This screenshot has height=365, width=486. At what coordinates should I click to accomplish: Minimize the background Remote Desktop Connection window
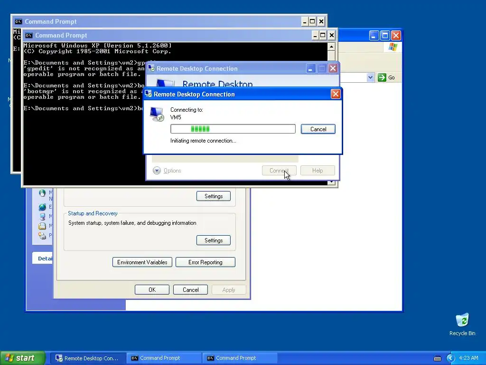[310, 68]
